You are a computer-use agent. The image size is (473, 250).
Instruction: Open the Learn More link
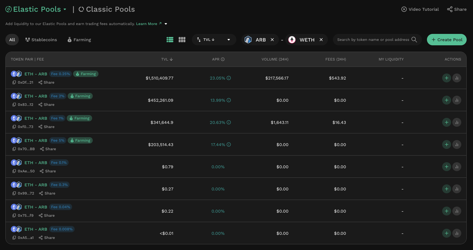pyautogui.click(x=149, y=24)
